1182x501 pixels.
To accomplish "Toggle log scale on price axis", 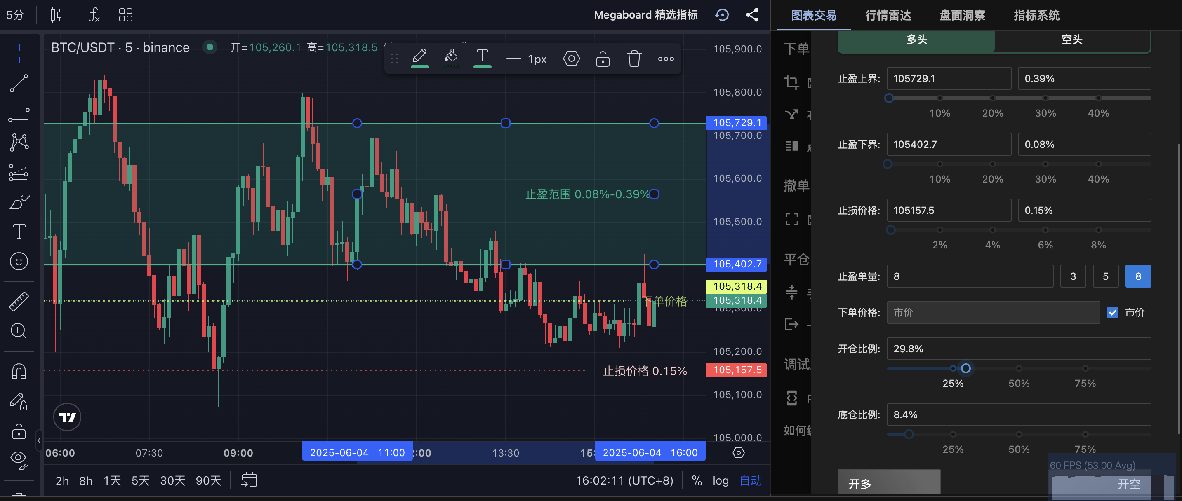I will pyautogui.click(x=721, y=480).
